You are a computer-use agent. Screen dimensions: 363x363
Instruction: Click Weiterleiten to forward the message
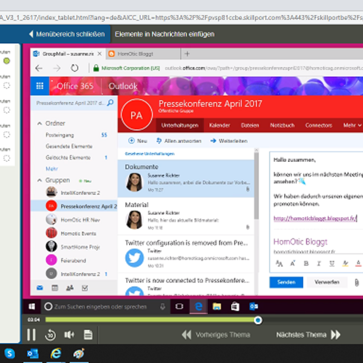tap(229, 141)
